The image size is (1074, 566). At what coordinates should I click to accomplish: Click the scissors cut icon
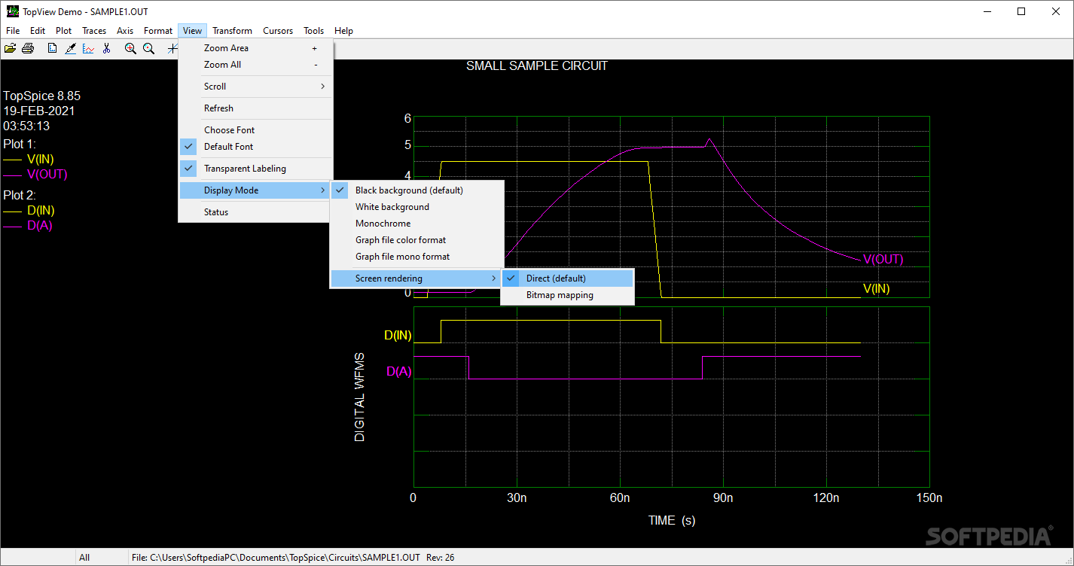coord(107,49)
